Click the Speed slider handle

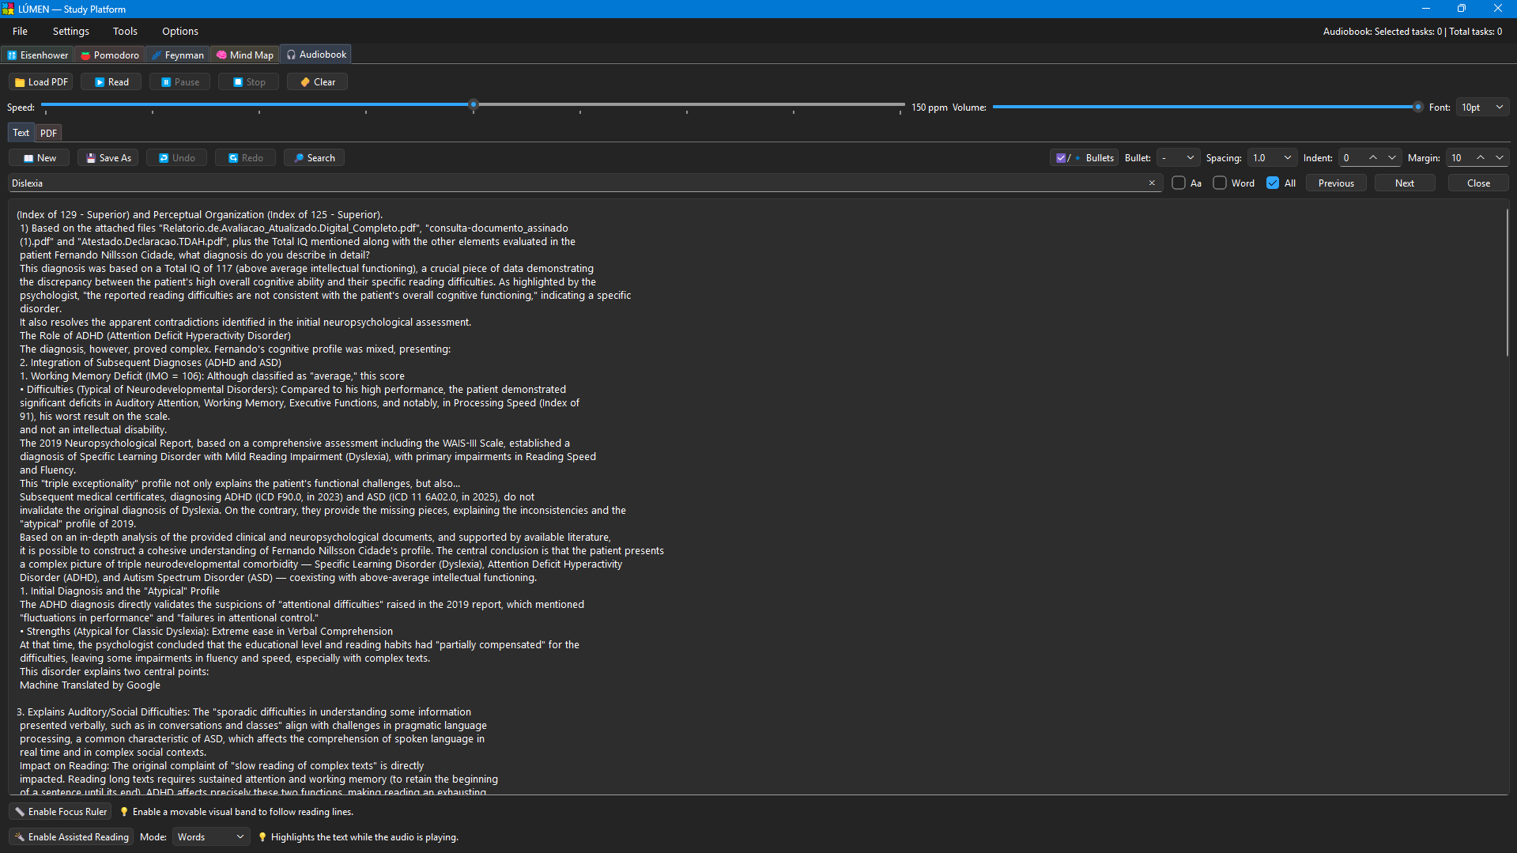(x=474, y=105)
